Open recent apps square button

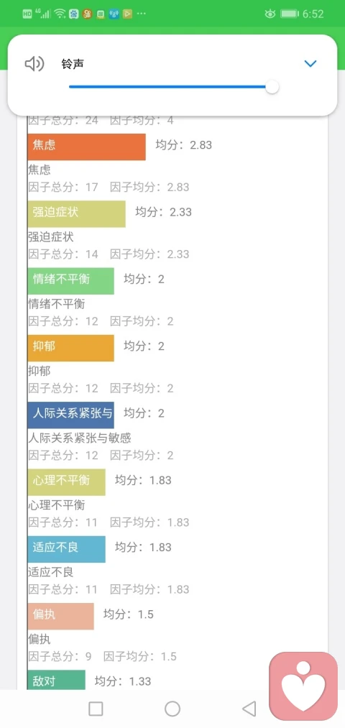(x=96, y=709)
